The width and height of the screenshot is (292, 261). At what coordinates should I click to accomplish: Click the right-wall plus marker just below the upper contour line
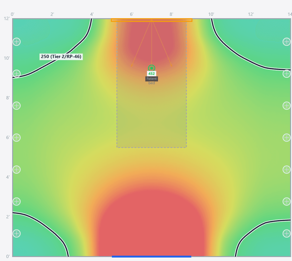[x=287, y=74]
